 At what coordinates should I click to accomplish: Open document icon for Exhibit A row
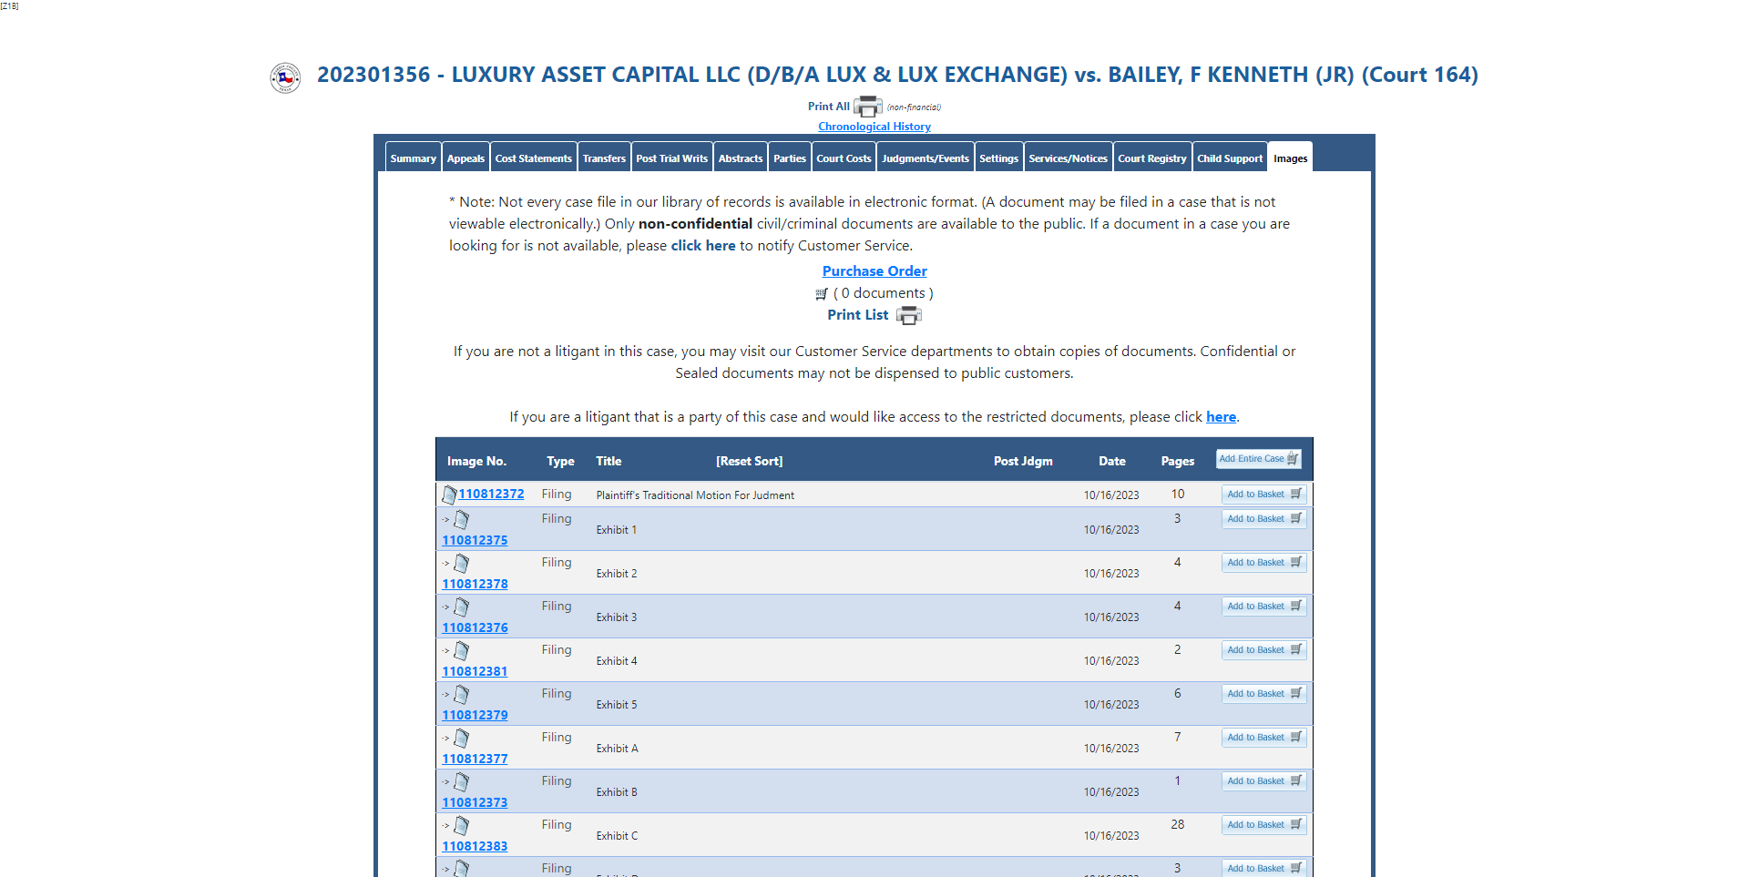[462, 738]
